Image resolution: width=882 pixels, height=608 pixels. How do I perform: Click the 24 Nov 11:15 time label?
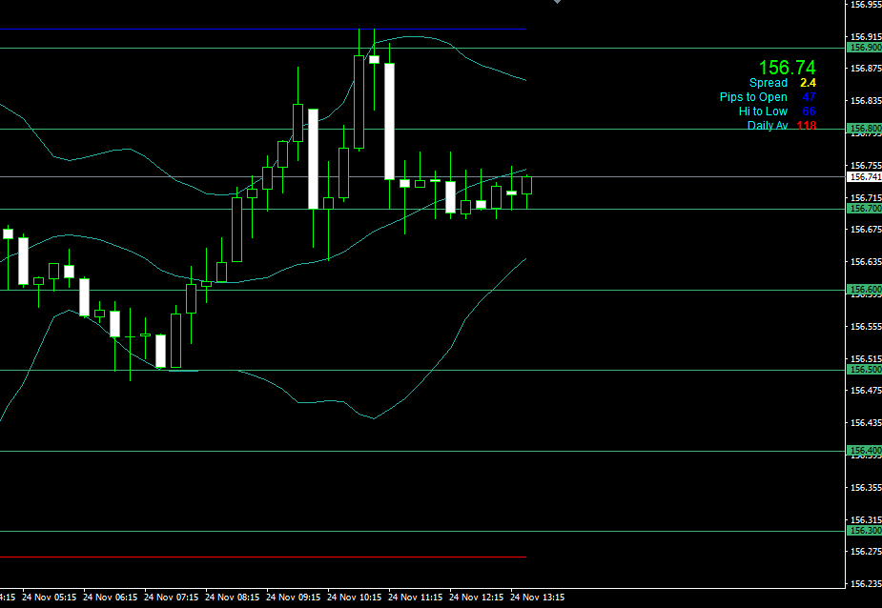click(x=418, y=598)
